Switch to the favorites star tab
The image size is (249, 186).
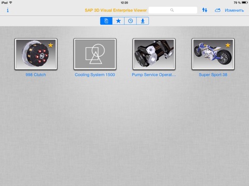[x=118, y=21]
